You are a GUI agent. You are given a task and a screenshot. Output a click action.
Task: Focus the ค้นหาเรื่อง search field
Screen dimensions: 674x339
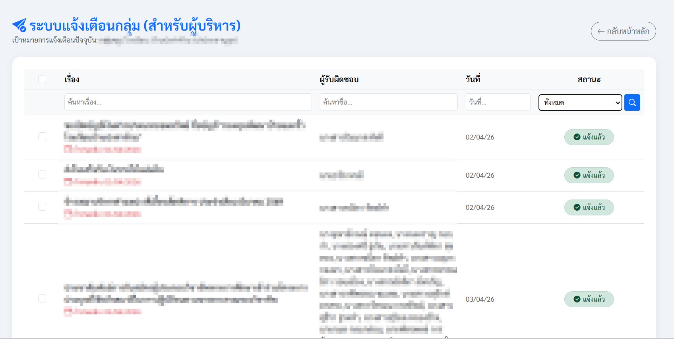point(188,102)
